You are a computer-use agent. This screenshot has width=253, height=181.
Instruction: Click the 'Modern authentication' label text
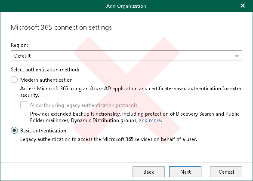46,80
